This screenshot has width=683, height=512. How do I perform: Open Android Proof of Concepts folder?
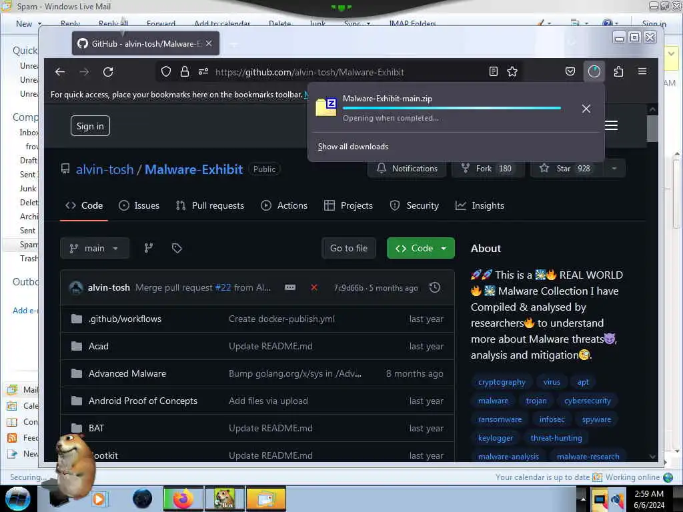coord(143,401)
